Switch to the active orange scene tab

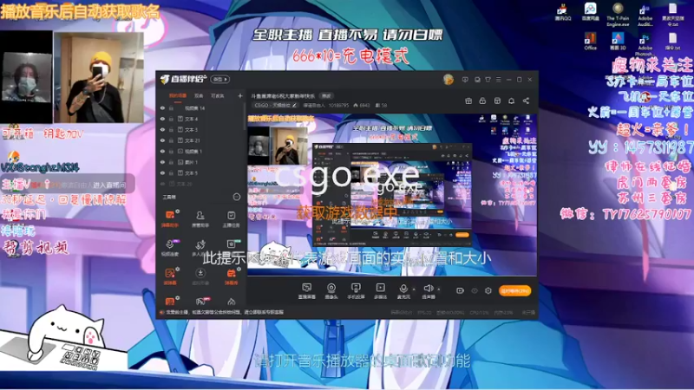point(178,95)
